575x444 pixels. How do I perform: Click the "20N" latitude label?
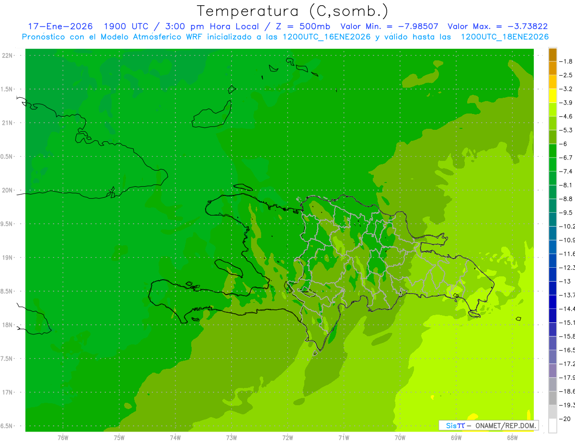click(x=7, y=190)
